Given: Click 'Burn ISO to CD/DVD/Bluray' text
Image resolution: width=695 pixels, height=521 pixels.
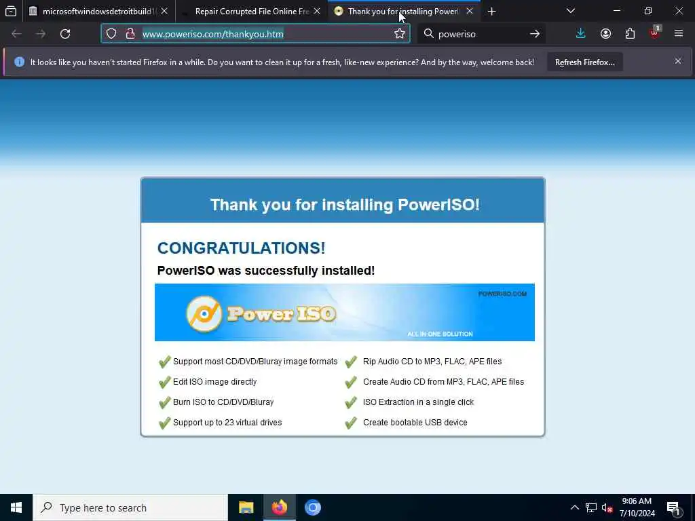Looking at the screenshot, I should click(x=223, y=402).
